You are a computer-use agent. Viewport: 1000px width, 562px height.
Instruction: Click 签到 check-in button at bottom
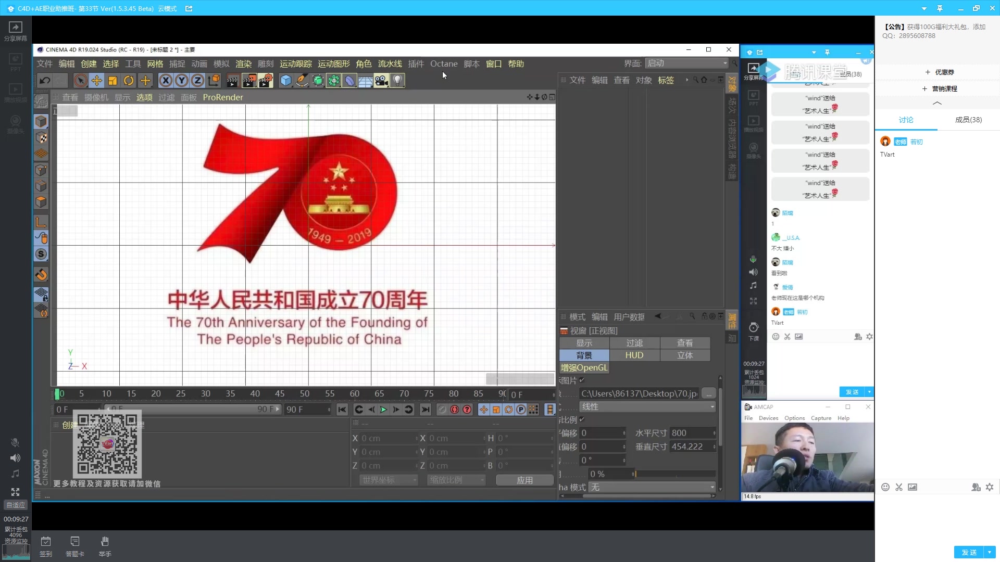pos(46,546)
